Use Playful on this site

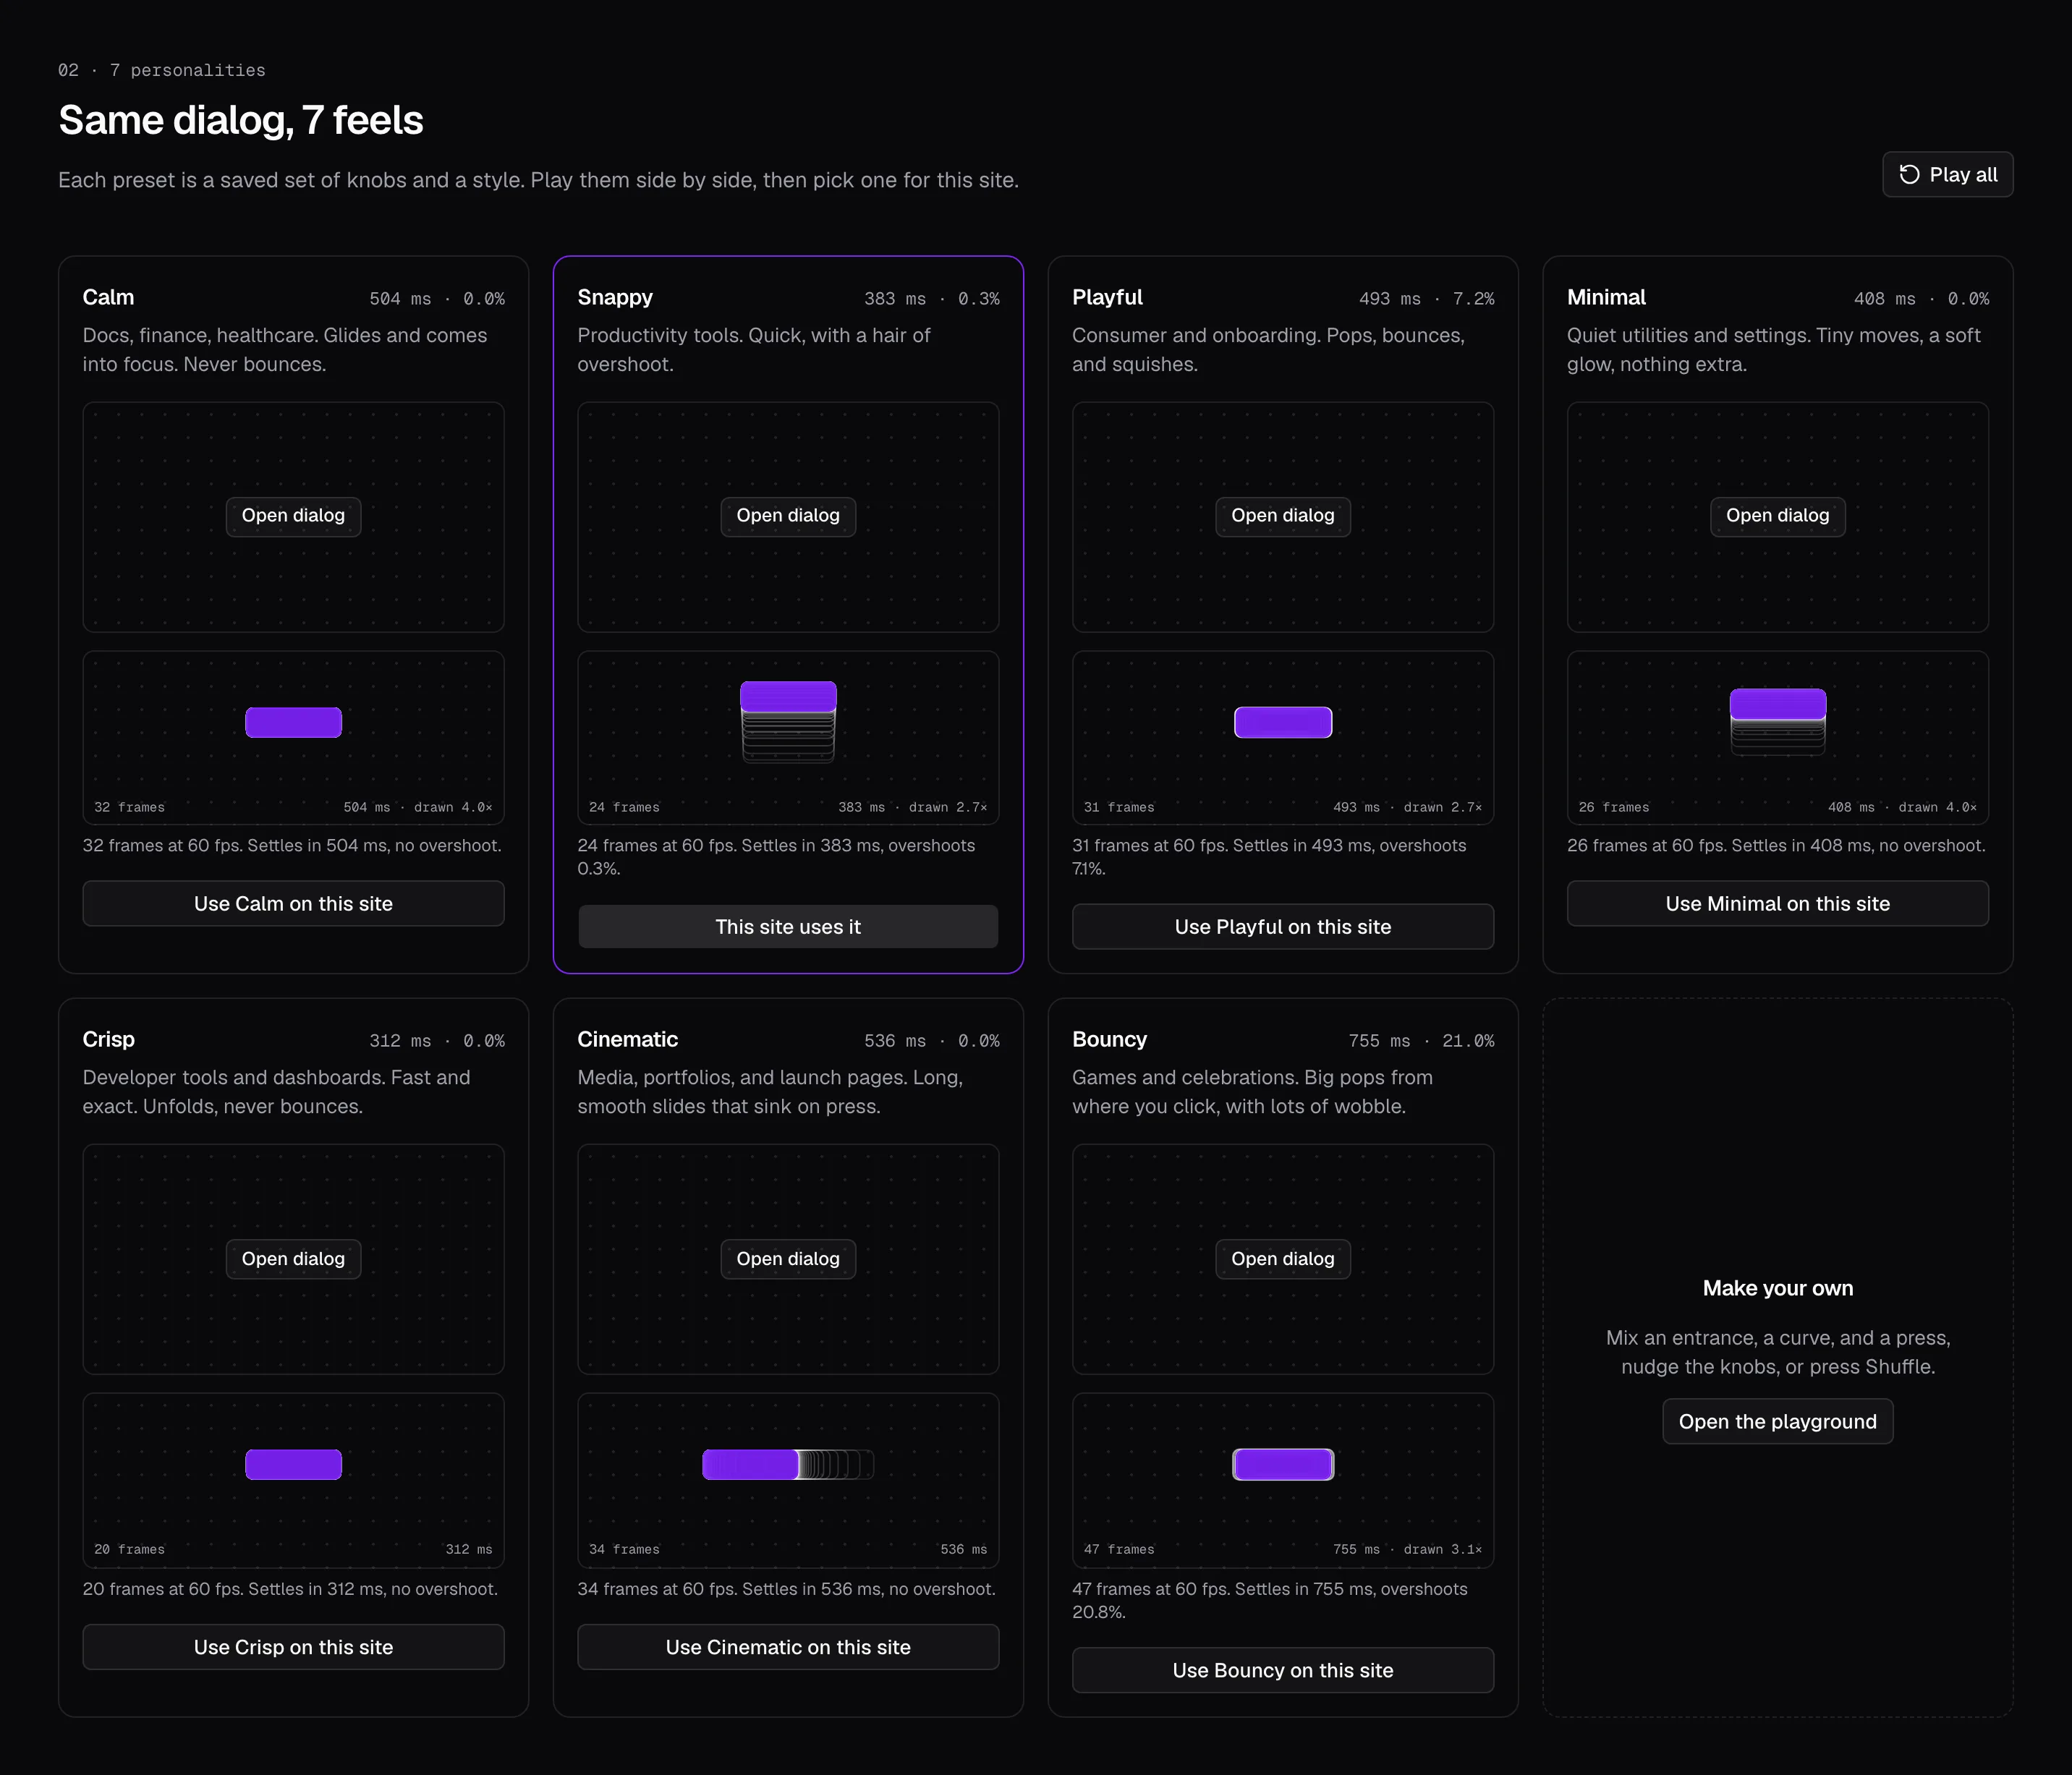coord(1283,927)
